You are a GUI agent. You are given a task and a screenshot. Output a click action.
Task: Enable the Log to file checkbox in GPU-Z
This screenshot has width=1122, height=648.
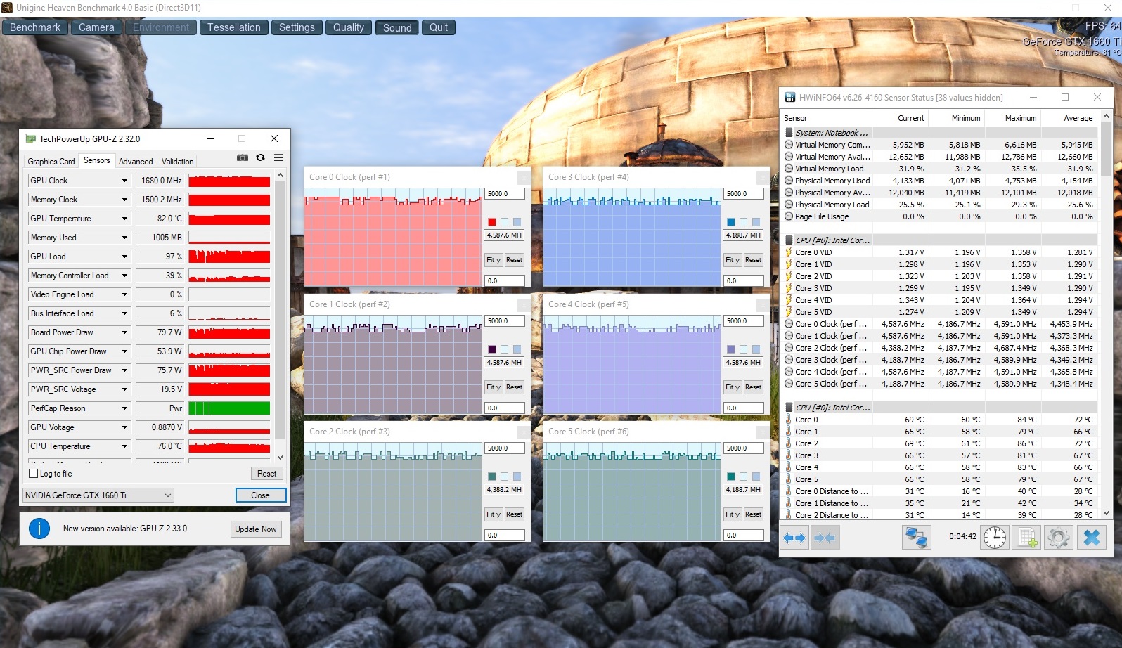[33, 474]
